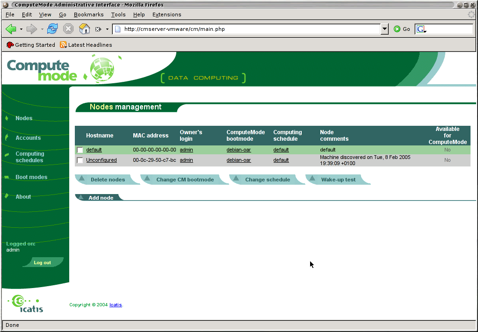Viewport: 478px width, 332px height.
Task: Click the Latest Headlines feed icon
Action: [63, 45]
